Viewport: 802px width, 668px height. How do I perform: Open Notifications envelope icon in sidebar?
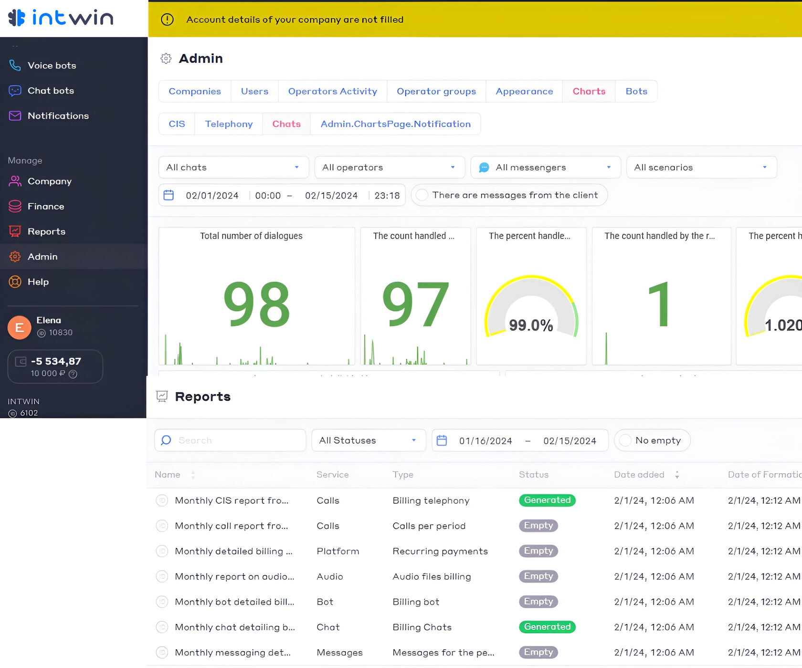(x=15, y=116)
